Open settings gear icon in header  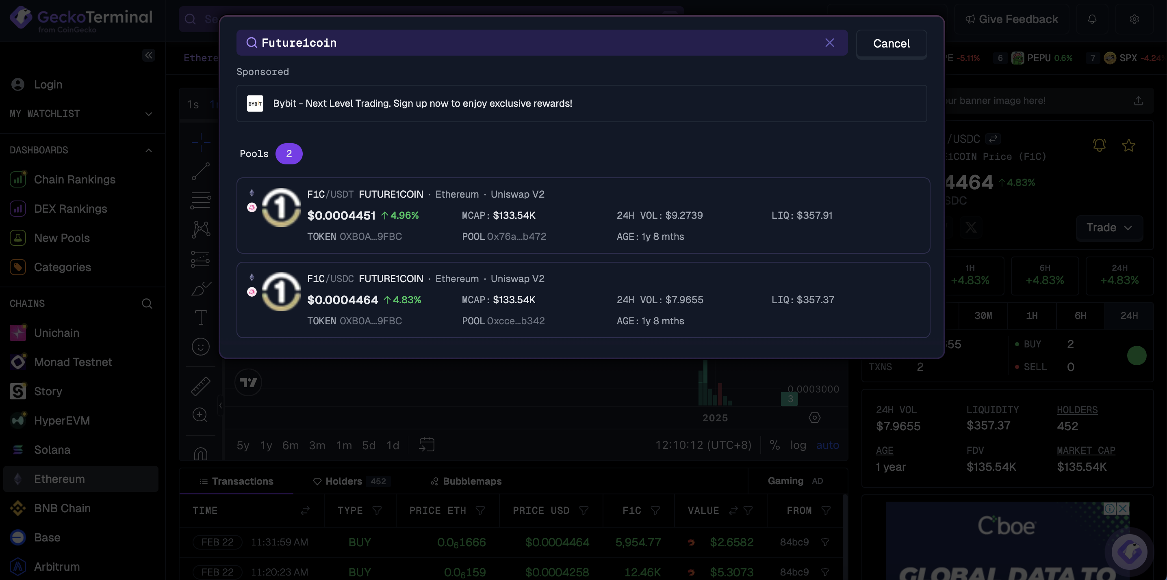click(1134, 19)
